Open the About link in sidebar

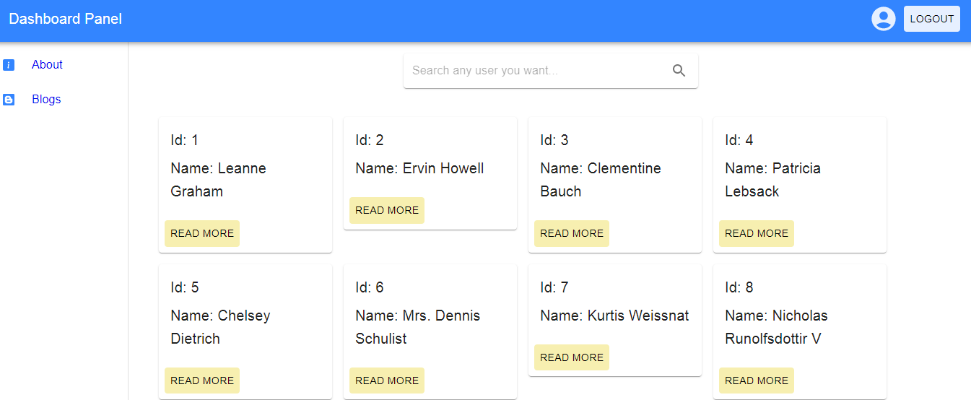tap(47, 65)
